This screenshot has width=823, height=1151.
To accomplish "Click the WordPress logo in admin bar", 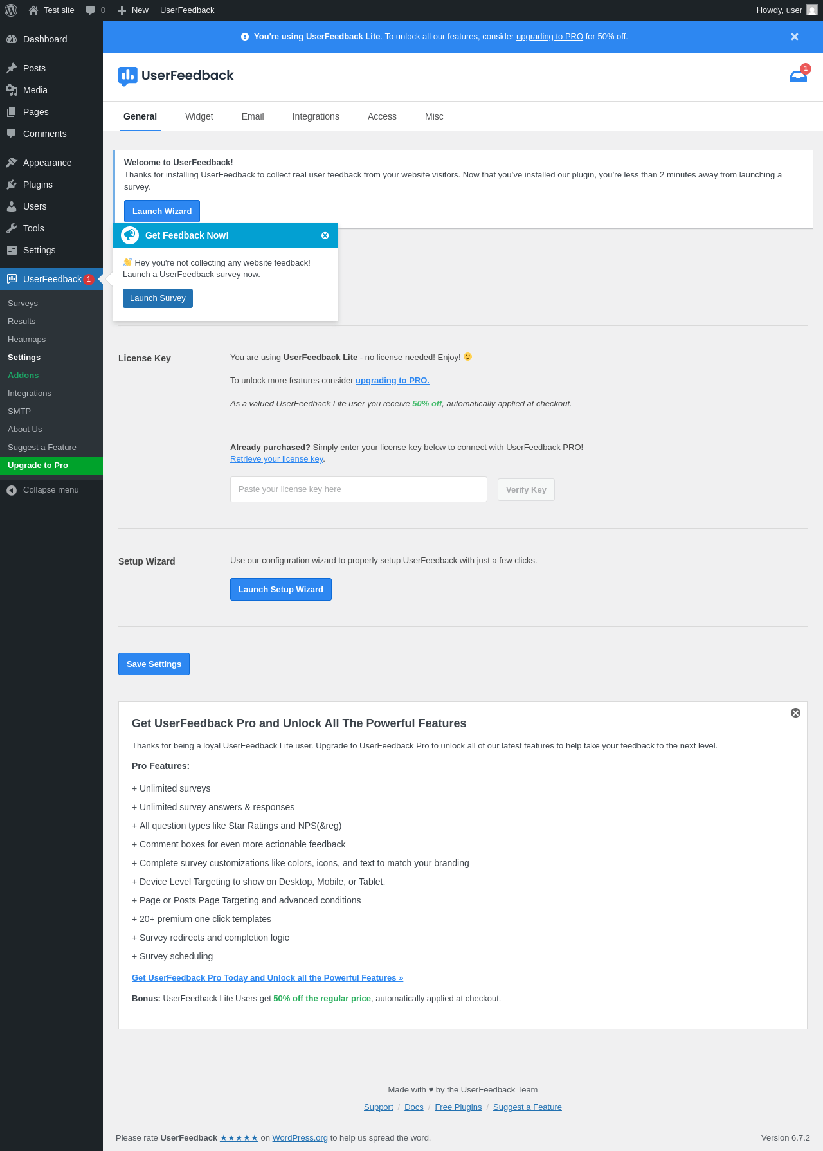I will pyautogui.click(x=11, y=10).
